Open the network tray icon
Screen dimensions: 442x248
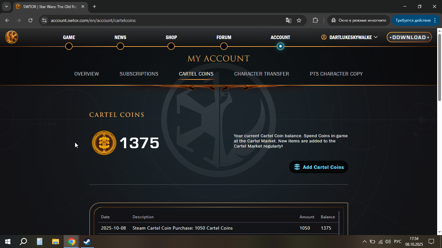[381, 242]
